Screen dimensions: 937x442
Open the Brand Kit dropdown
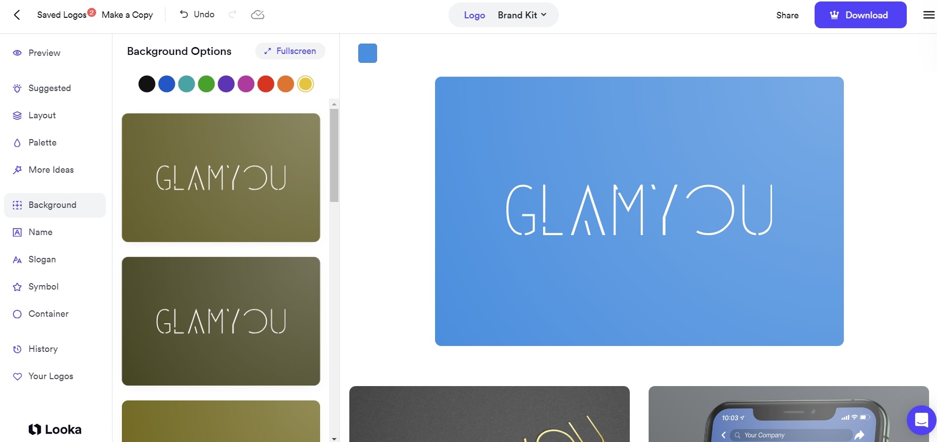pyautogui.click(x=522, y=15)
